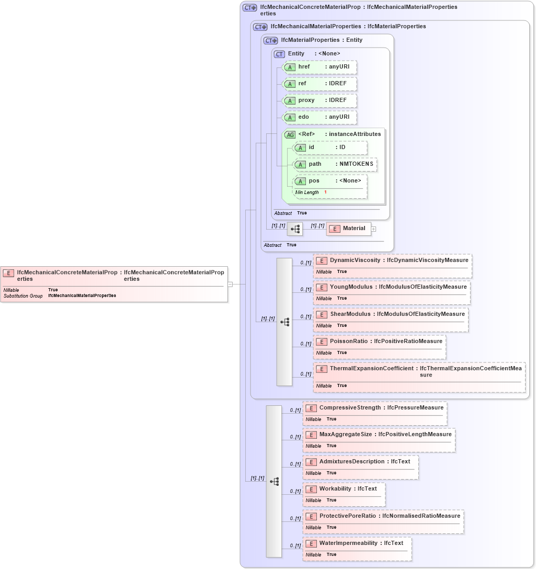Click the sequence icon of the mechanical properties group
Viewport: 536px width, 569px height.
click(x=286, y=322)
